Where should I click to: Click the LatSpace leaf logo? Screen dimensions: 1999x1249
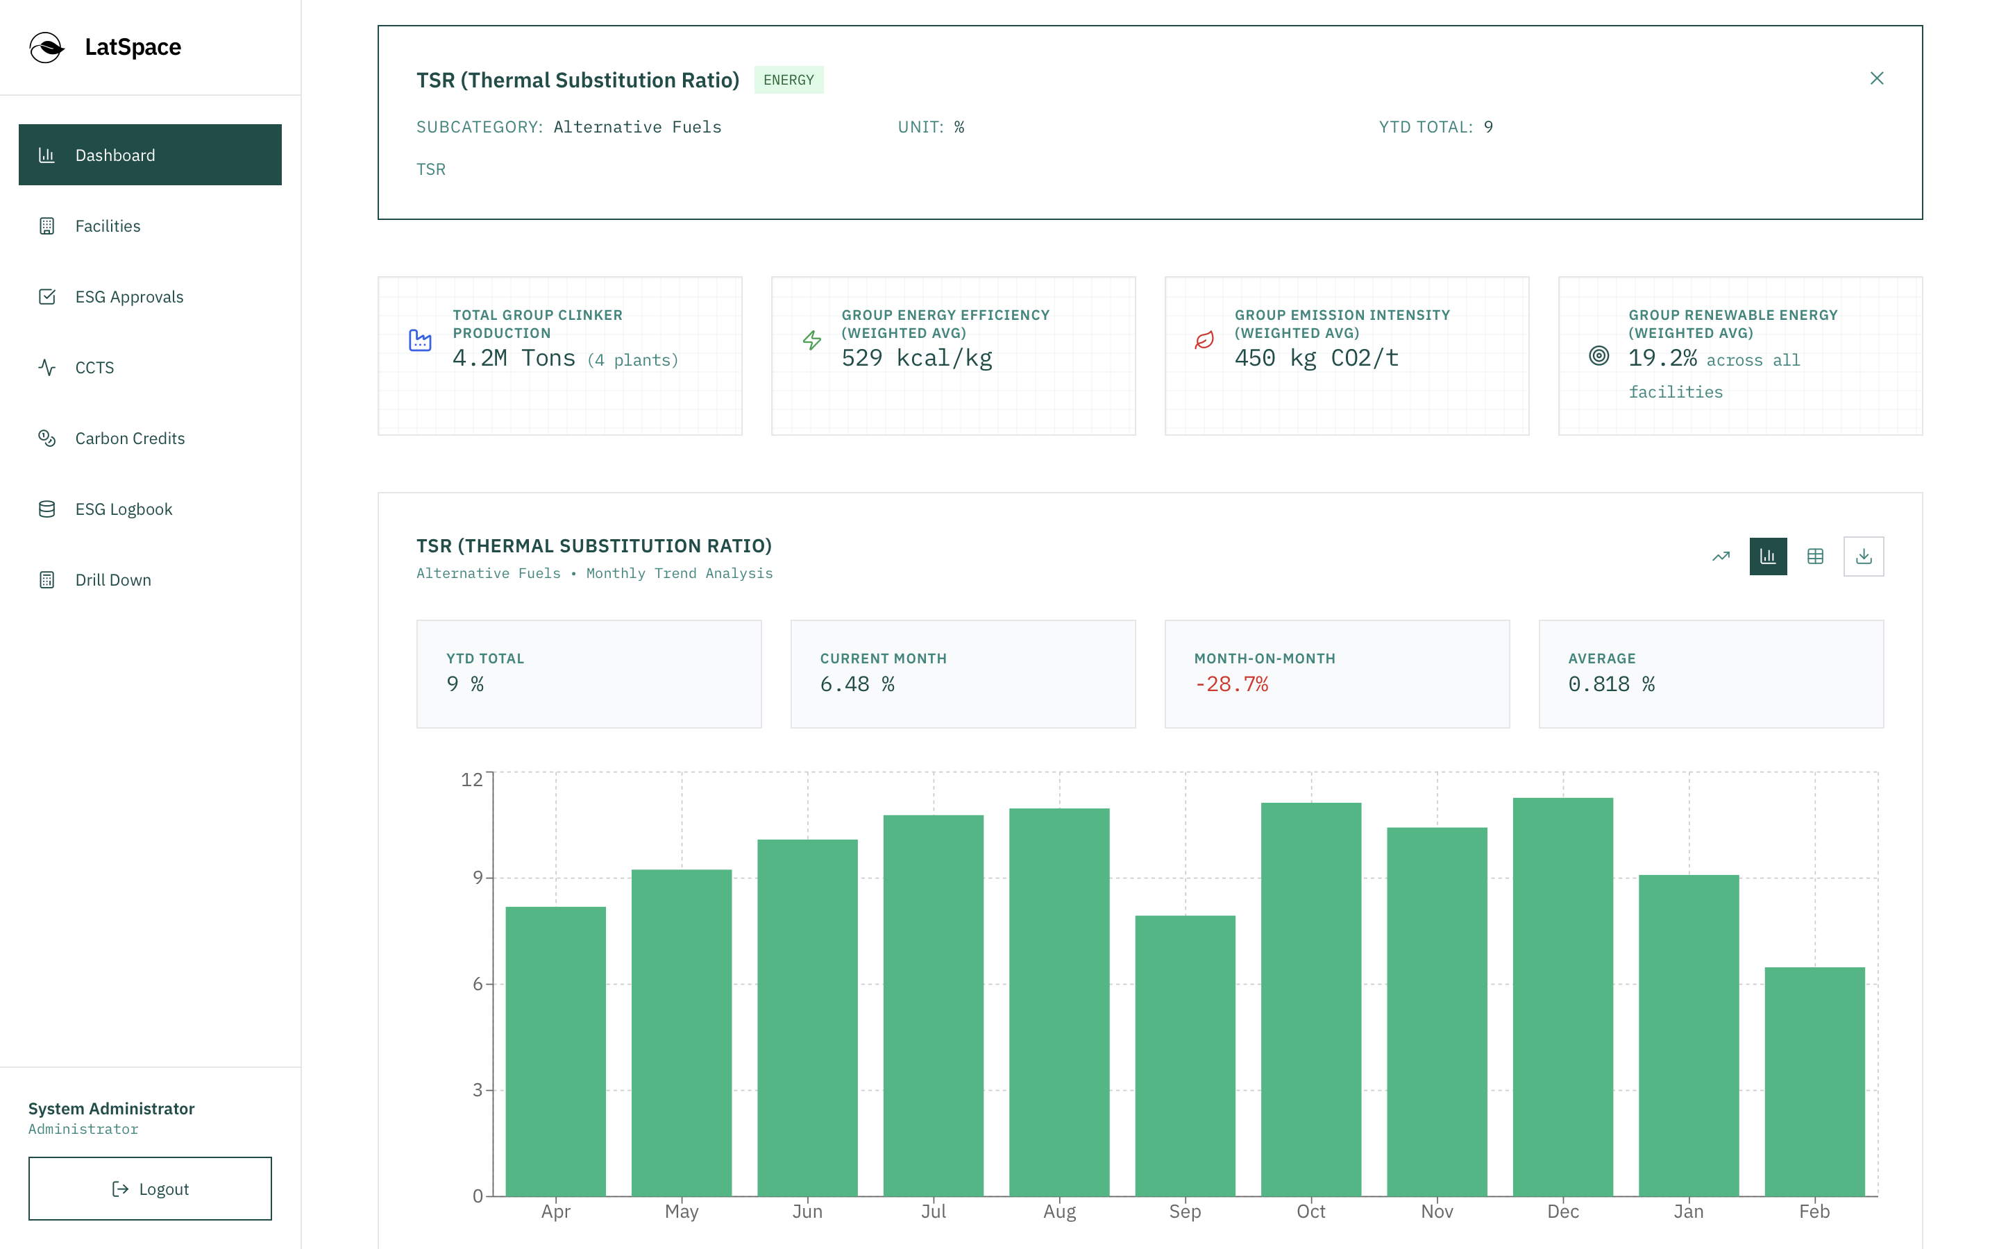coord(47,47)
